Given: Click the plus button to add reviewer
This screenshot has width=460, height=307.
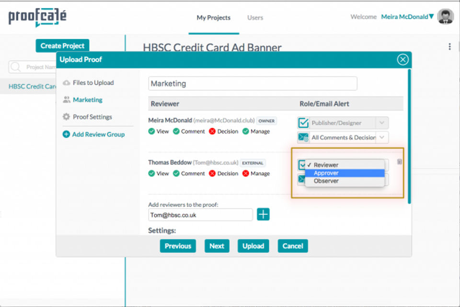Looking at the screenshot, I should [263, 214].
